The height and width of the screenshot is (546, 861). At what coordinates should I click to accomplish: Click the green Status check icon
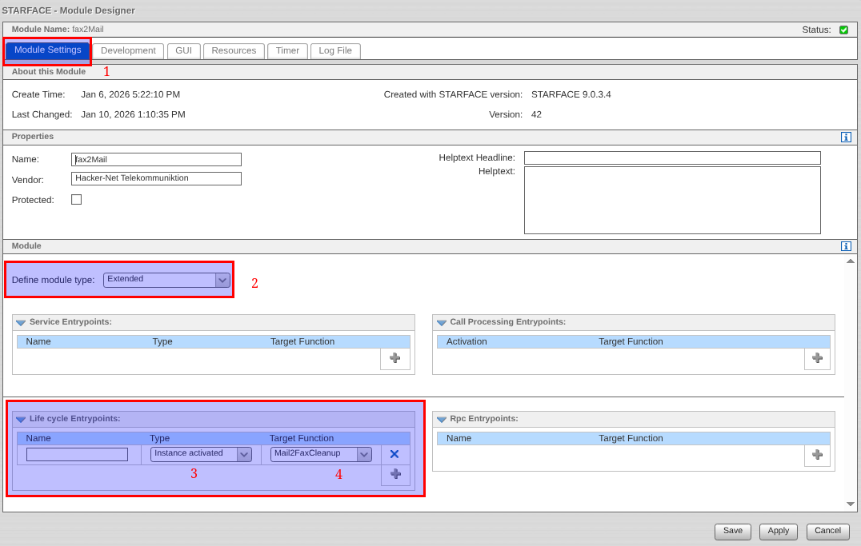pos(843,30)
